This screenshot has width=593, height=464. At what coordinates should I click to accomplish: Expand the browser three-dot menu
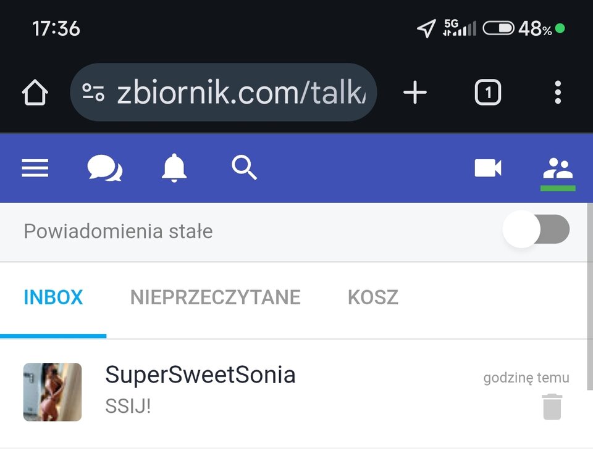tap(558, 93)
